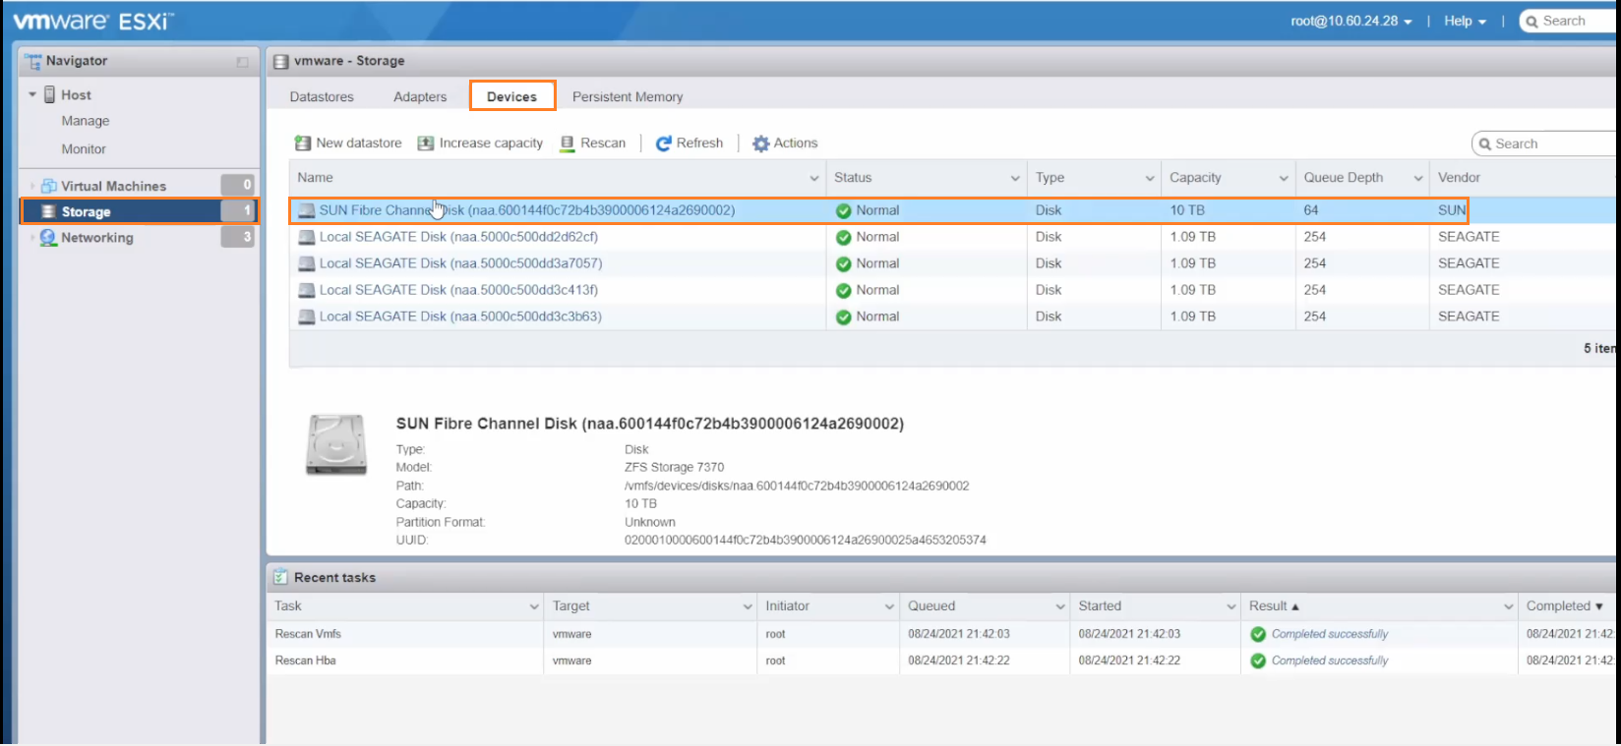
Task: Switch to the Adapters tab
Action: (420, 96)
